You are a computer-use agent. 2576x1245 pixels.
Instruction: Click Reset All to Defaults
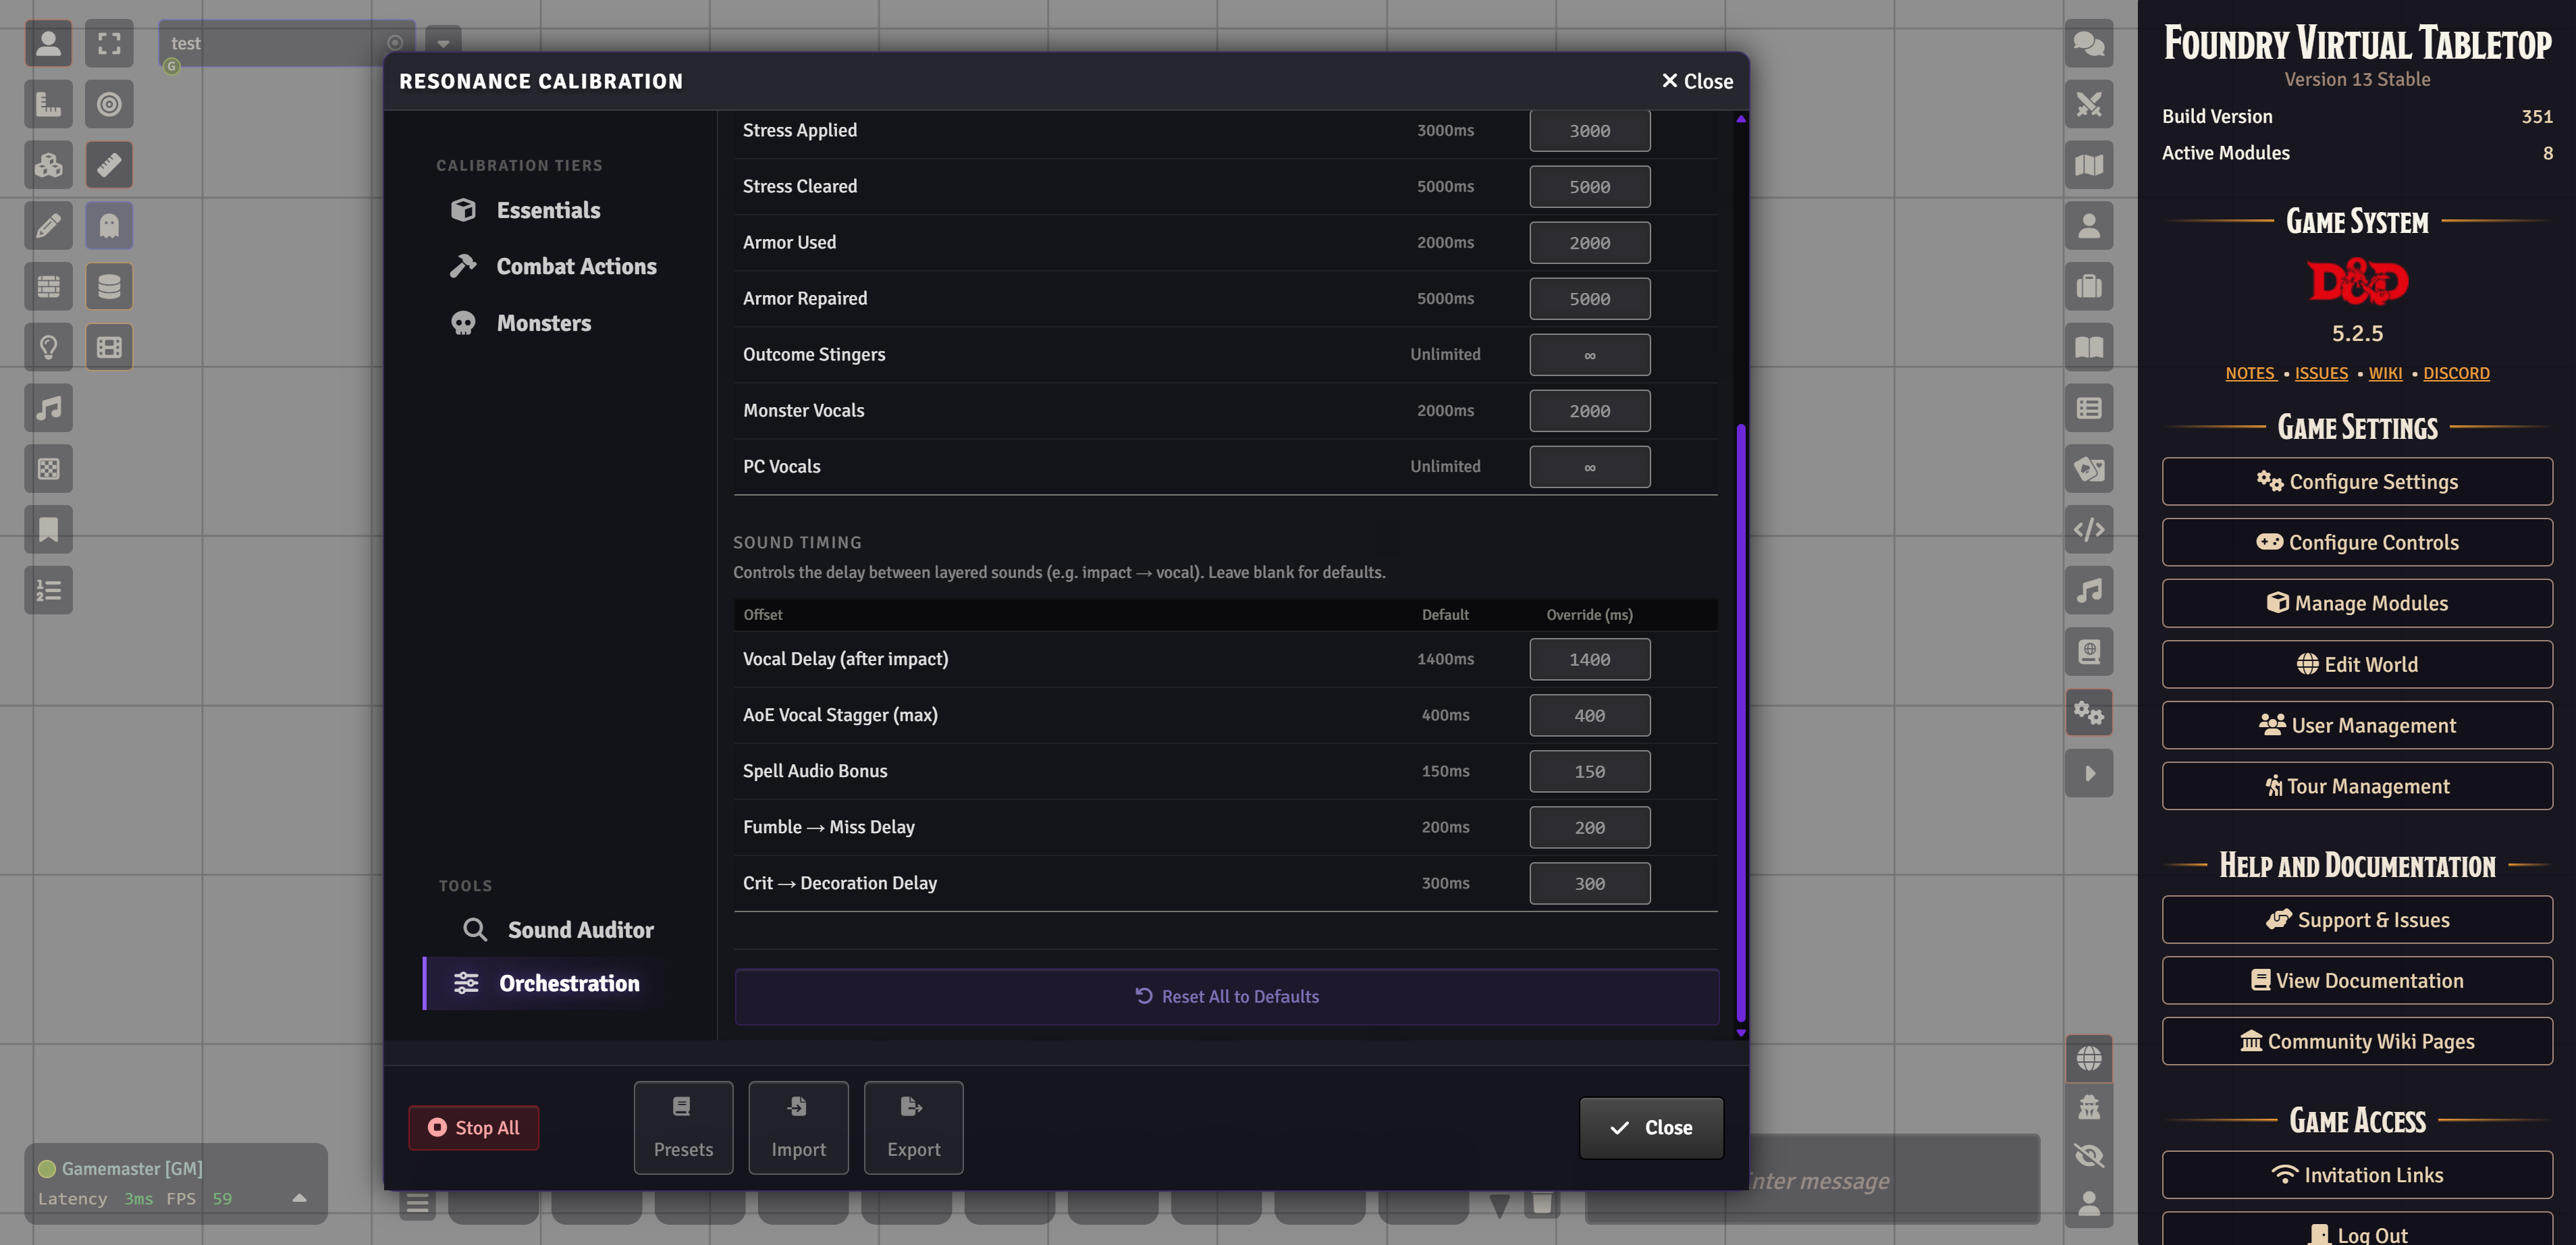pos(1227,996)
